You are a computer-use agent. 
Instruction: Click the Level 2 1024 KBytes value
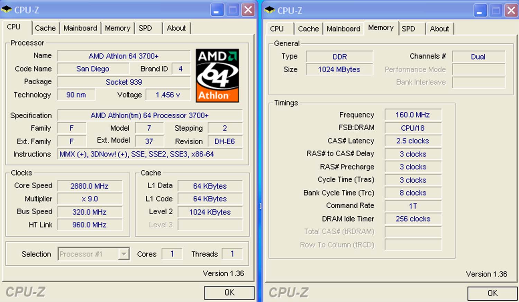click(210, 212)
